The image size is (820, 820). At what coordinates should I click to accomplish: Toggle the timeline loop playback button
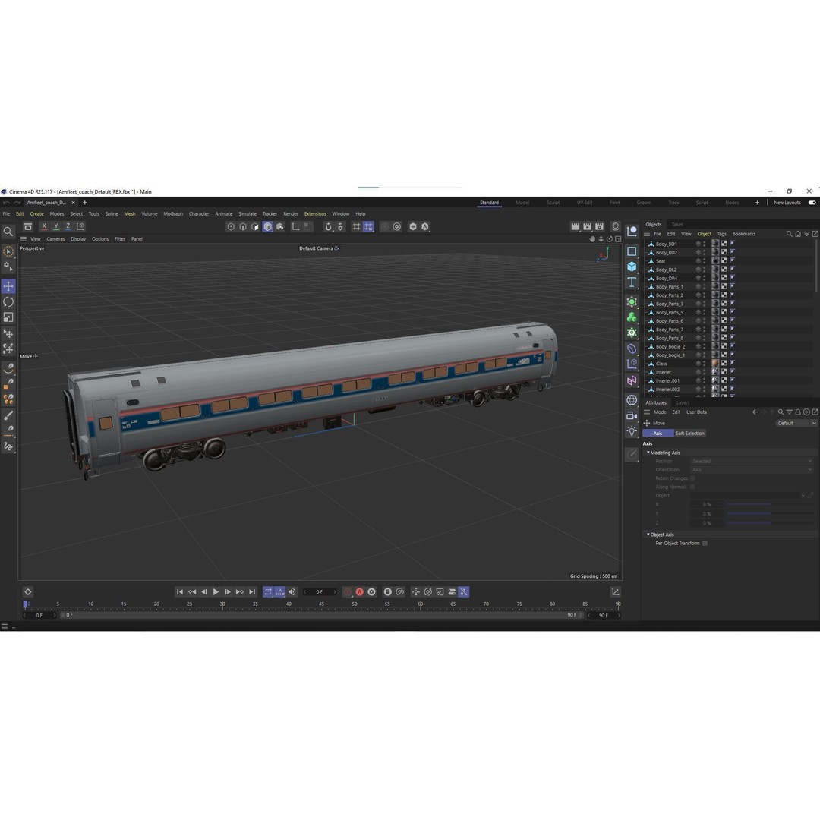click(x=268, y=592)
